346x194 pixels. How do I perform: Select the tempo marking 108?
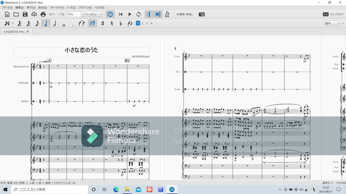coord(43,61)
